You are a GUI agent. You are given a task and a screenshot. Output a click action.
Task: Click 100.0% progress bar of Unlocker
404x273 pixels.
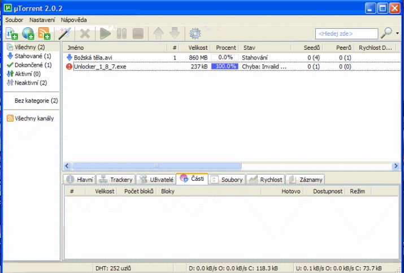[x=225, y=66]
